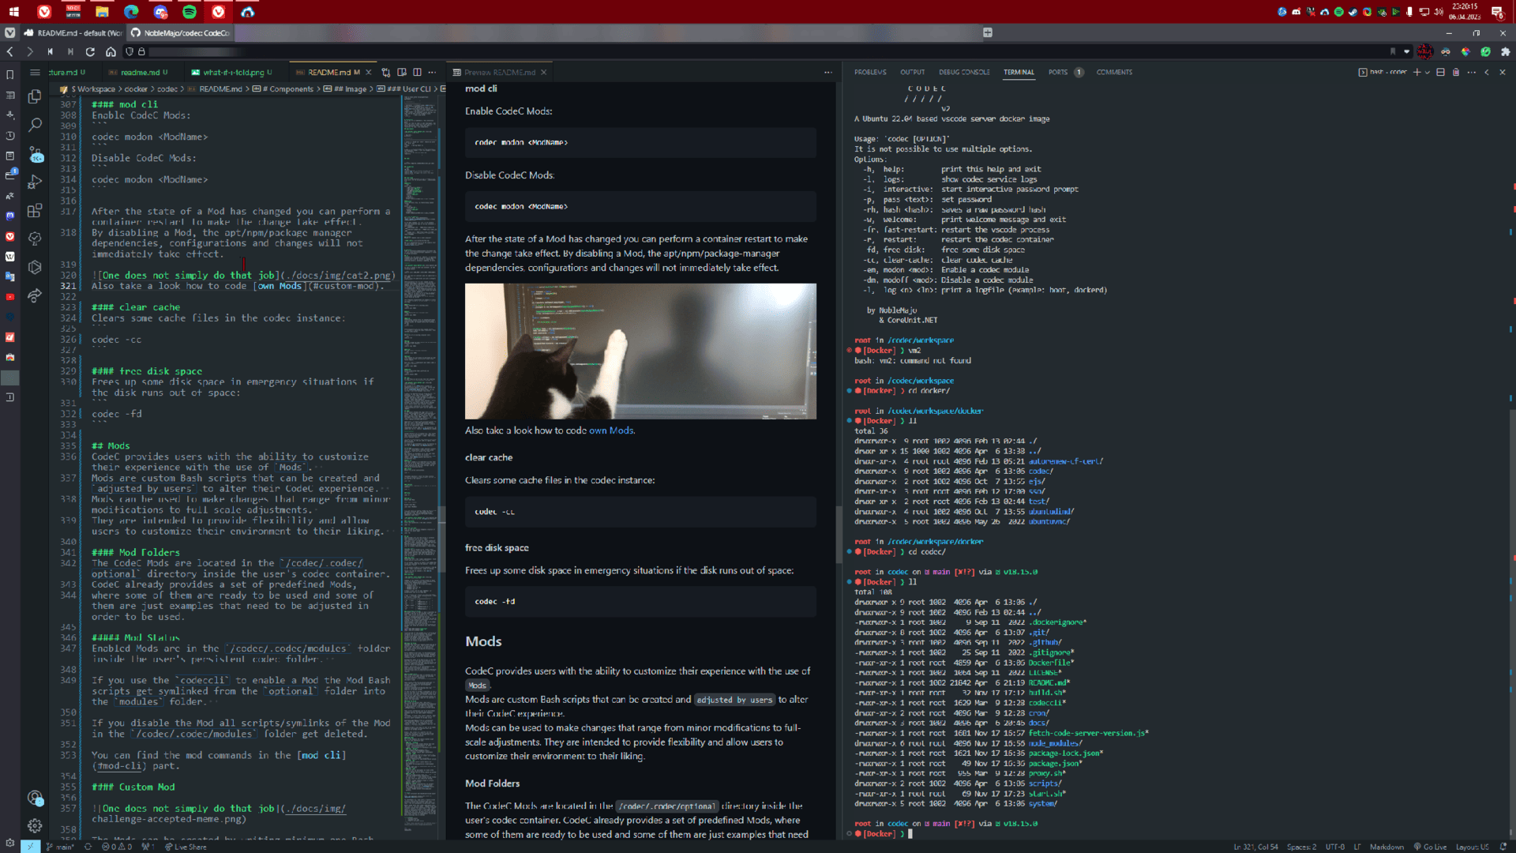The image size is (1516, 853).
Task: Switch to the PROBLEMS panel tab
Action: [x=870, y=72]
